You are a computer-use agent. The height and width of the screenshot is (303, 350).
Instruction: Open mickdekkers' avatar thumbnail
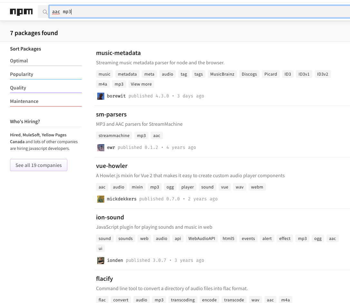(x=101, y=199)
